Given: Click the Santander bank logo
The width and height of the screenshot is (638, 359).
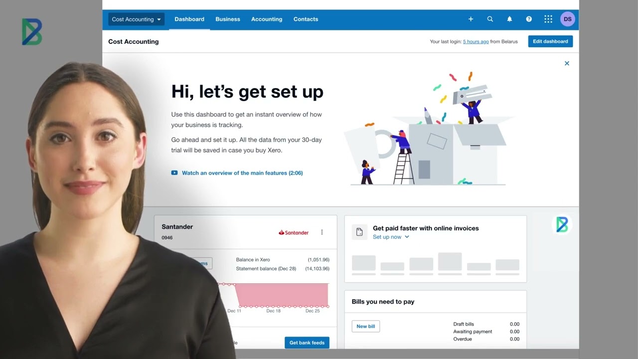Looking at the screenshot, I should click(x=294, y=232).
